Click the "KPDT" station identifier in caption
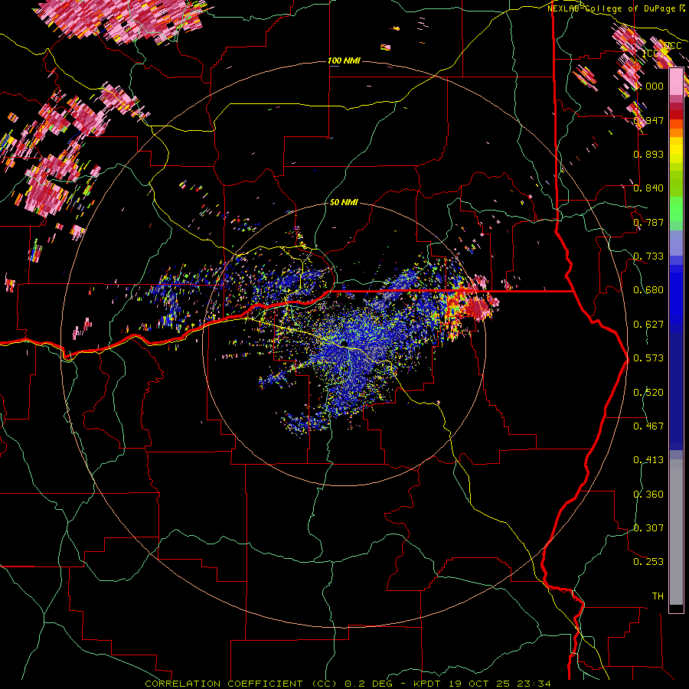 [426, 684]
